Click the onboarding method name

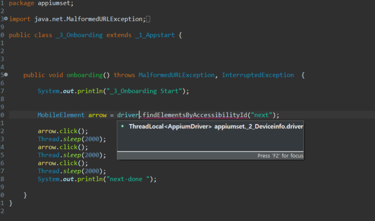(x=84, y=75)
